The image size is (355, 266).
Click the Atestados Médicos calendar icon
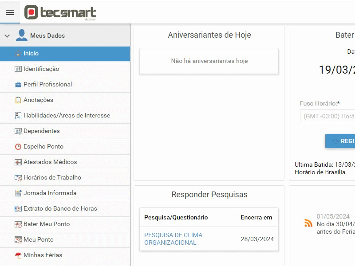pyautogui.click(x=18, y=162)
